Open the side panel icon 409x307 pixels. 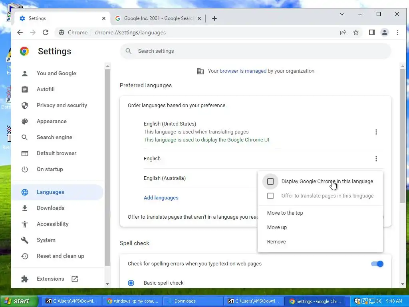(x=372, y=32)
